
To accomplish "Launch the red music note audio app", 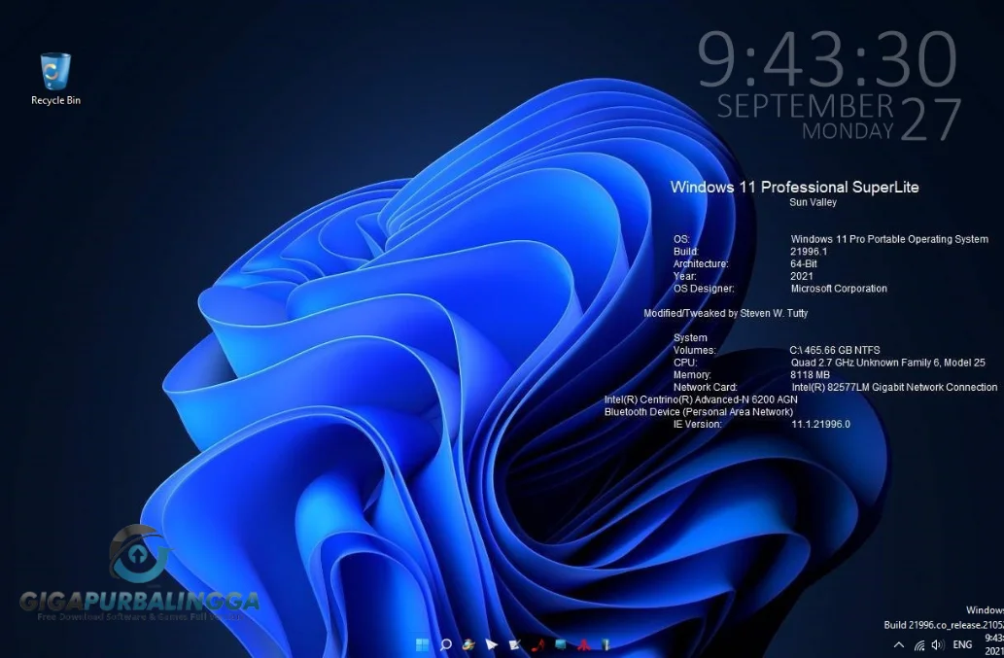I will click(x=537, y=644).
